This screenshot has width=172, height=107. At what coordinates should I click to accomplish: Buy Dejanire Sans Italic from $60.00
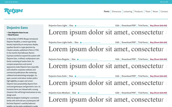[159, 76]
